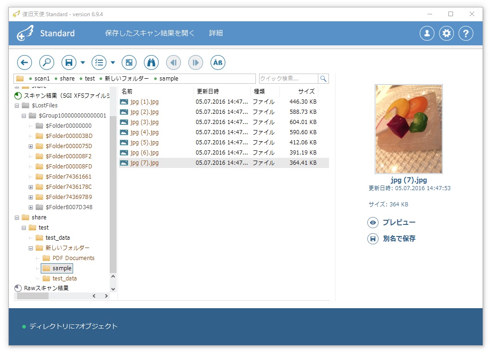The image size is (490, 354).
Task: Click the quick search input field
Action: coord(288,78)
